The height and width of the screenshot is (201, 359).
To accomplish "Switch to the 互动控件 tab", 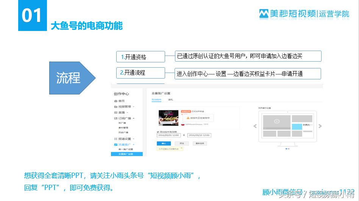I will coord(156,100).
